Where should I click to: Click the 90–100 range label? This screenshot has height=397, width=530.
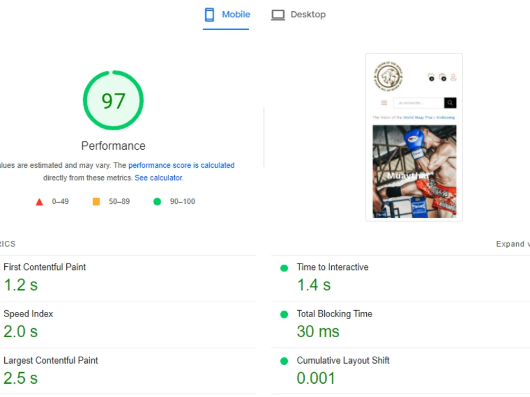click(x=182, y=202)
